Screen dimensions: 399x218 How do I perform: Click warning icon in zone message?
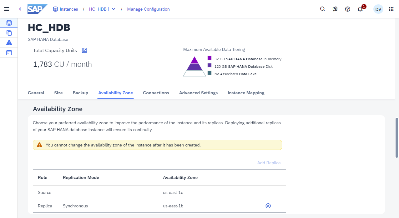(39, 145)
